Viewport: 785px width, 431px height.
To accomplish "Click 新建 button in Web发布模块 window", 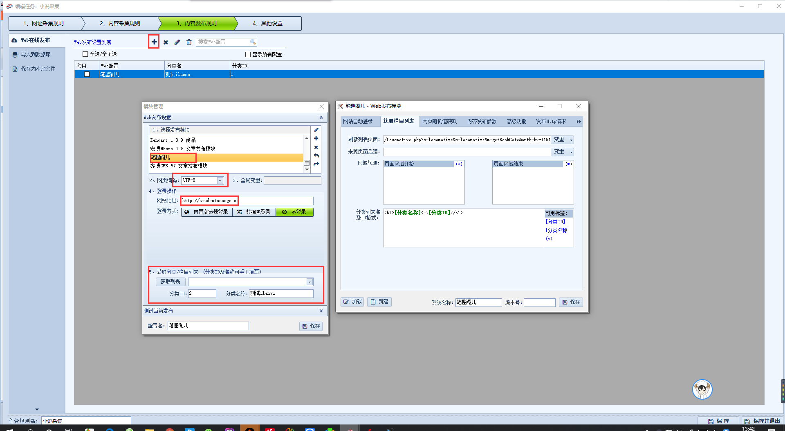I will click(379, 302).
